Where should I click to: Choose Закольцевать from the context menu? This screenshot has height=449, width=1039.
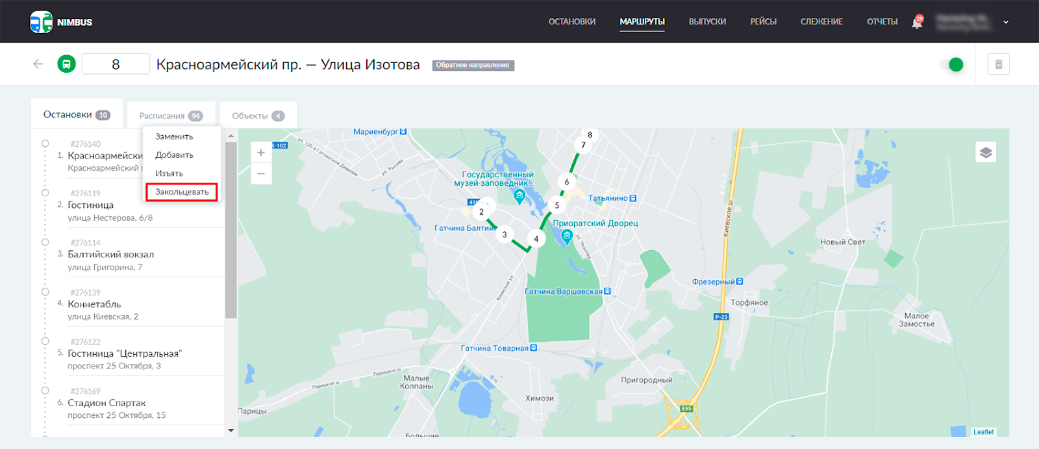pos(182,192)
